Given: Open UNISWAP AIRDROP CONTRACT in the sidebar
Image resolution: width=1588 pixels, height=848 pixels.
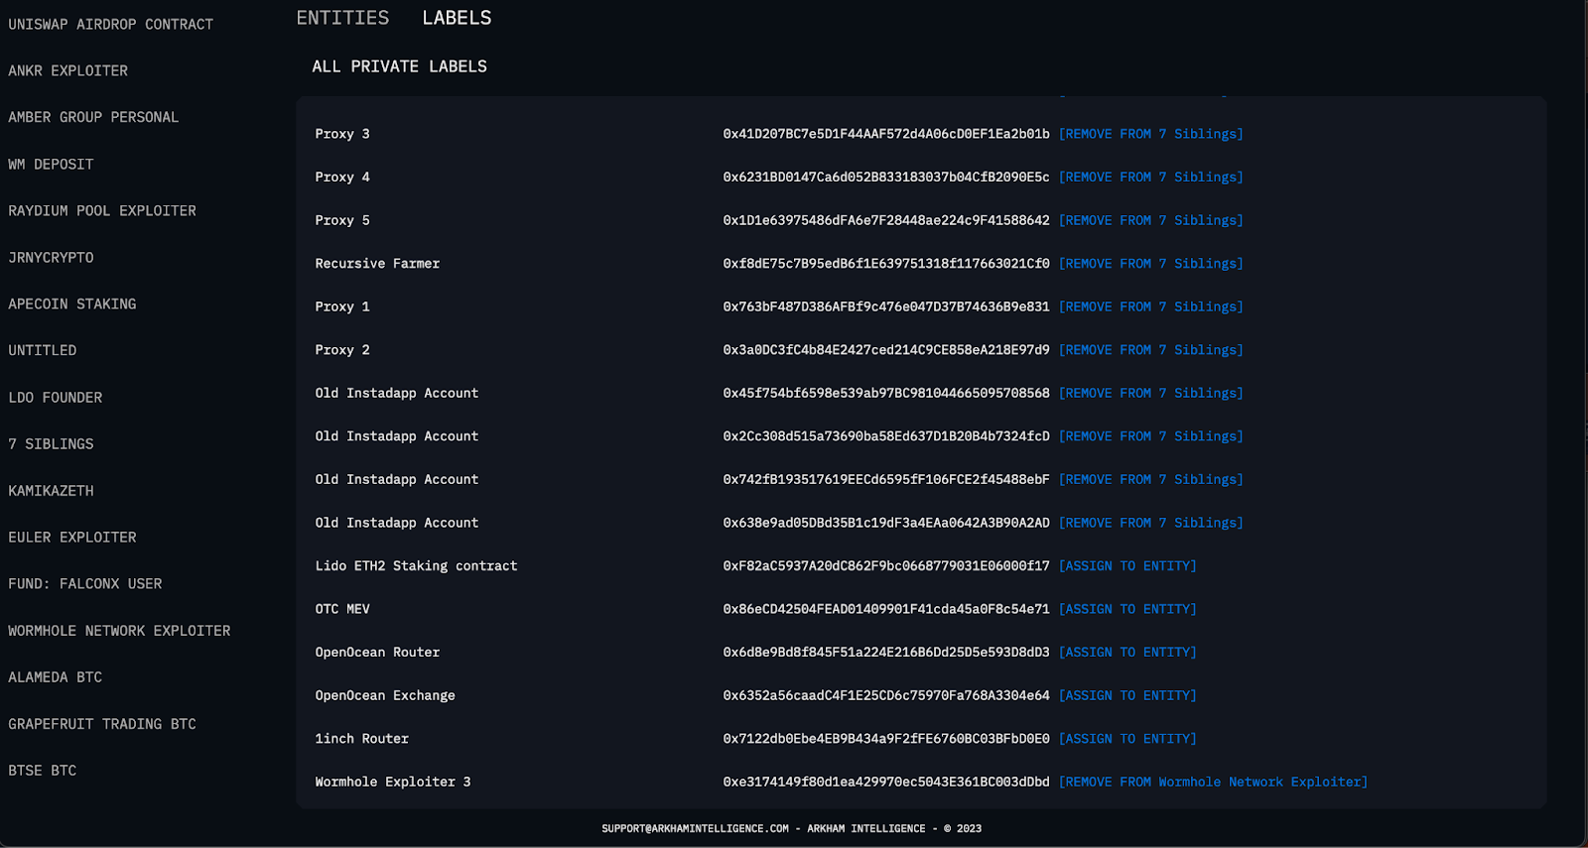Looking at the screenshot, I should 111,24.
